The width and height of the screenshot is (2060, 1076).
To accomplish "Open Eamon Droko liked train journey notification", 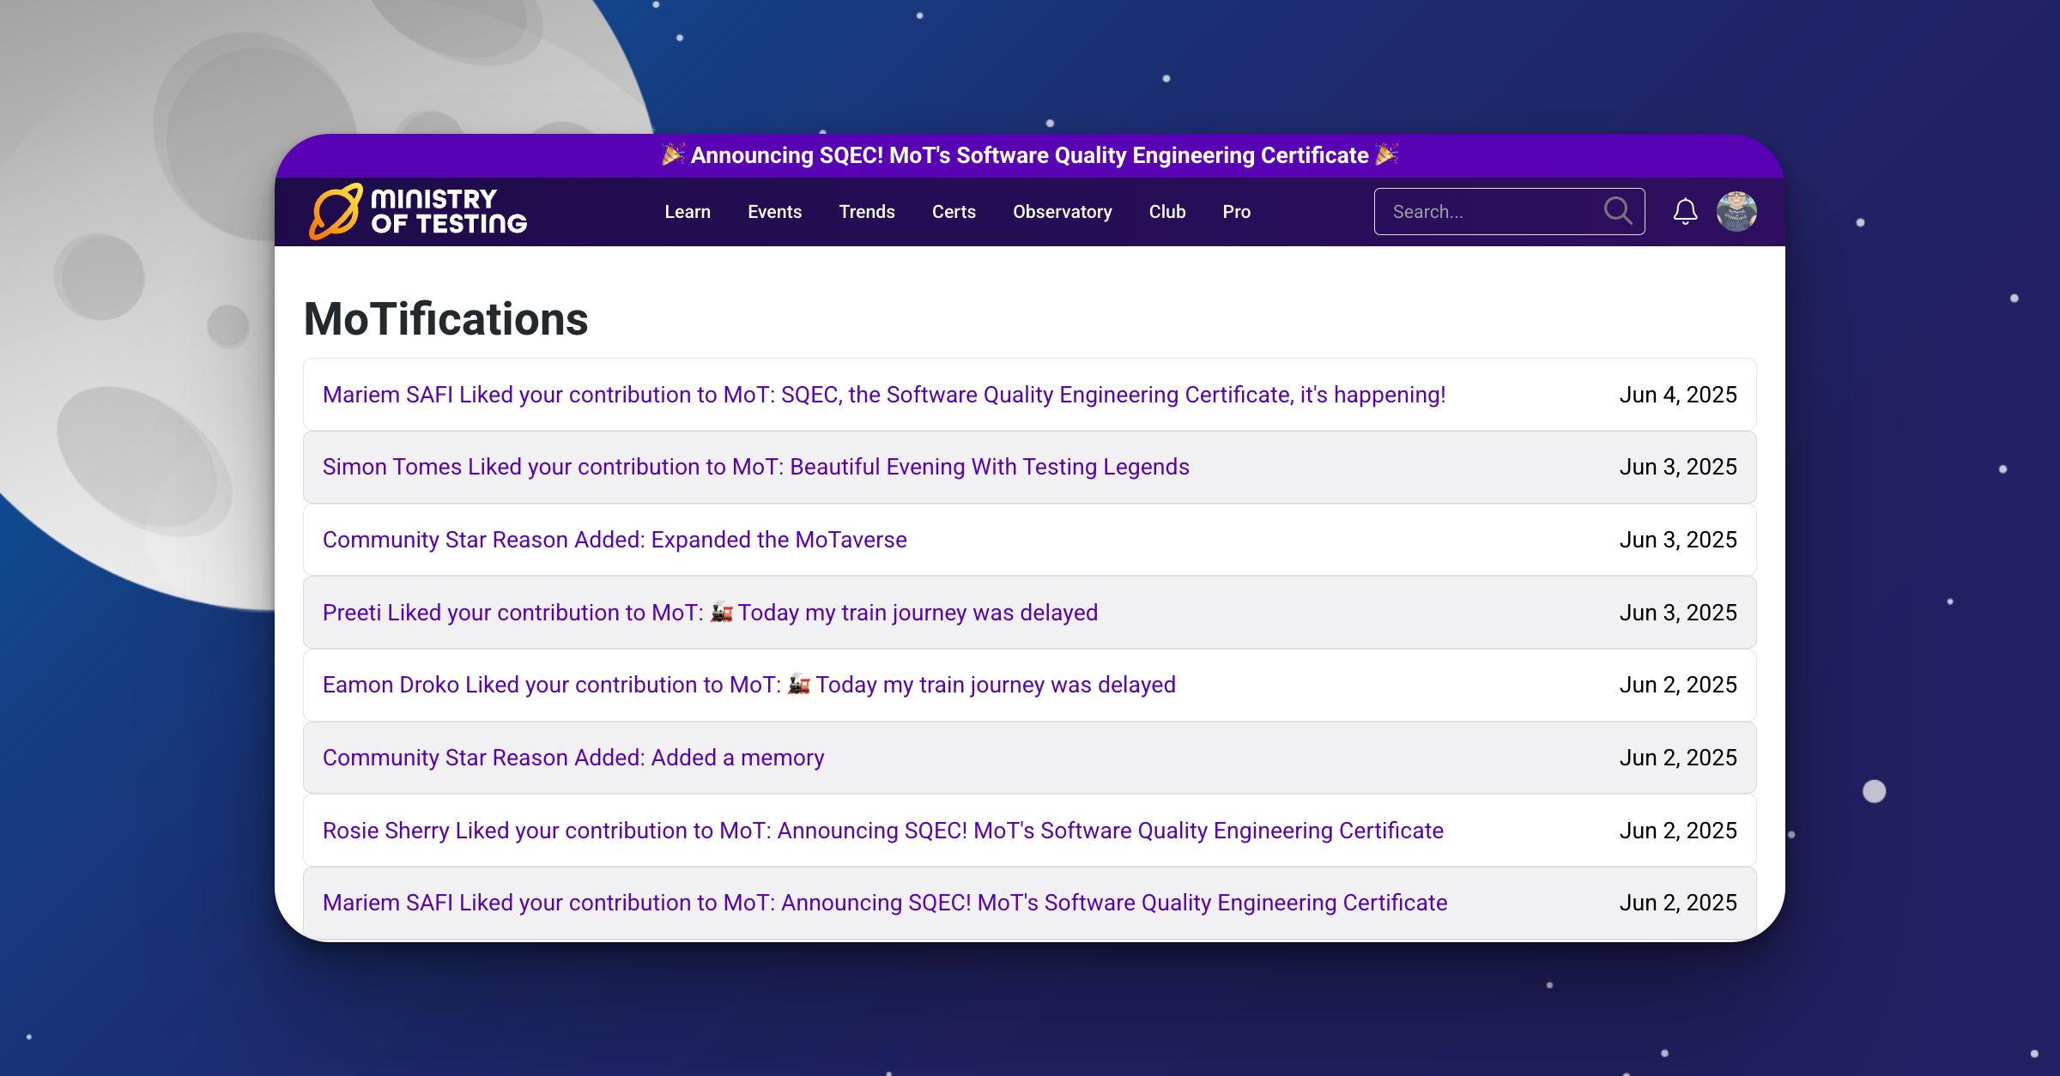I will click(x=749, y=685).
